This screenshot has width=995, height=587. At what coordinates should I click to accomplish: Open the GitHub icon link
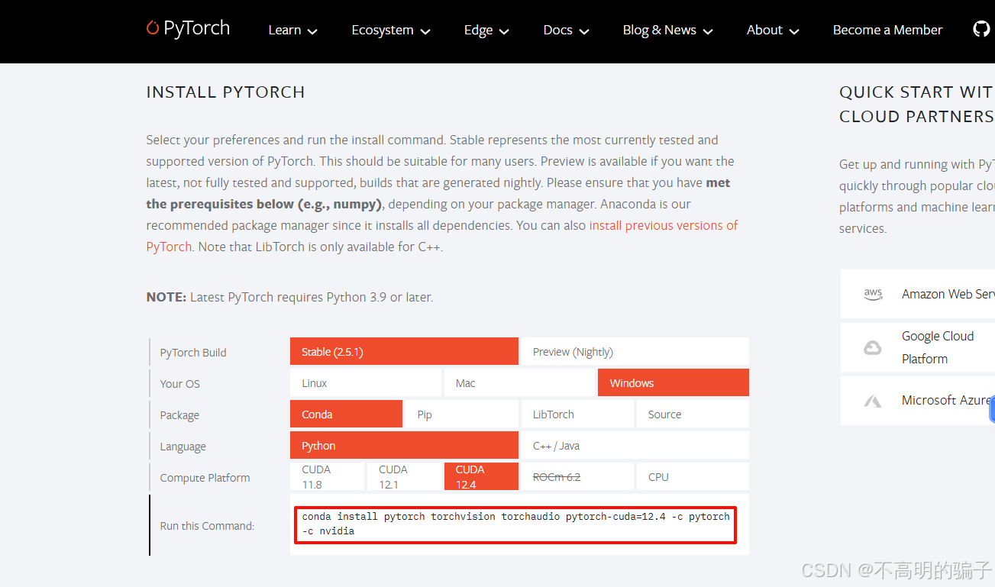pos(981,29)
